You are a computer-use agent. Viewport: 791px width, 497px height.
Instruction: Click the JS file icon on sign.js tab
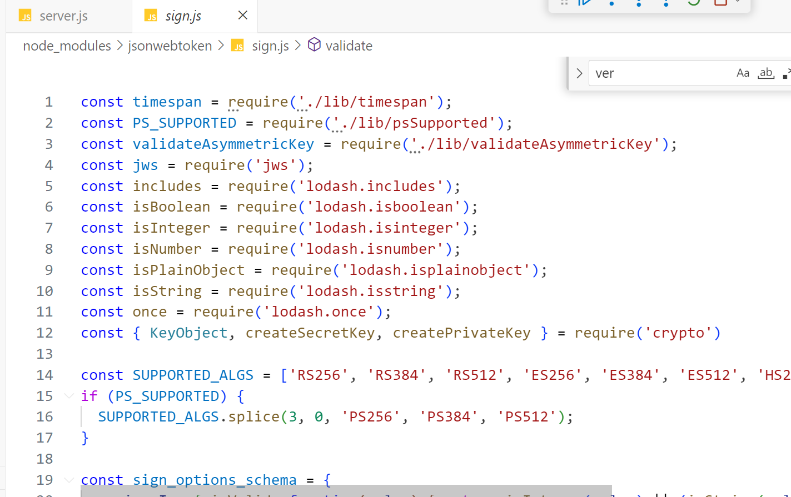(151, 16)
